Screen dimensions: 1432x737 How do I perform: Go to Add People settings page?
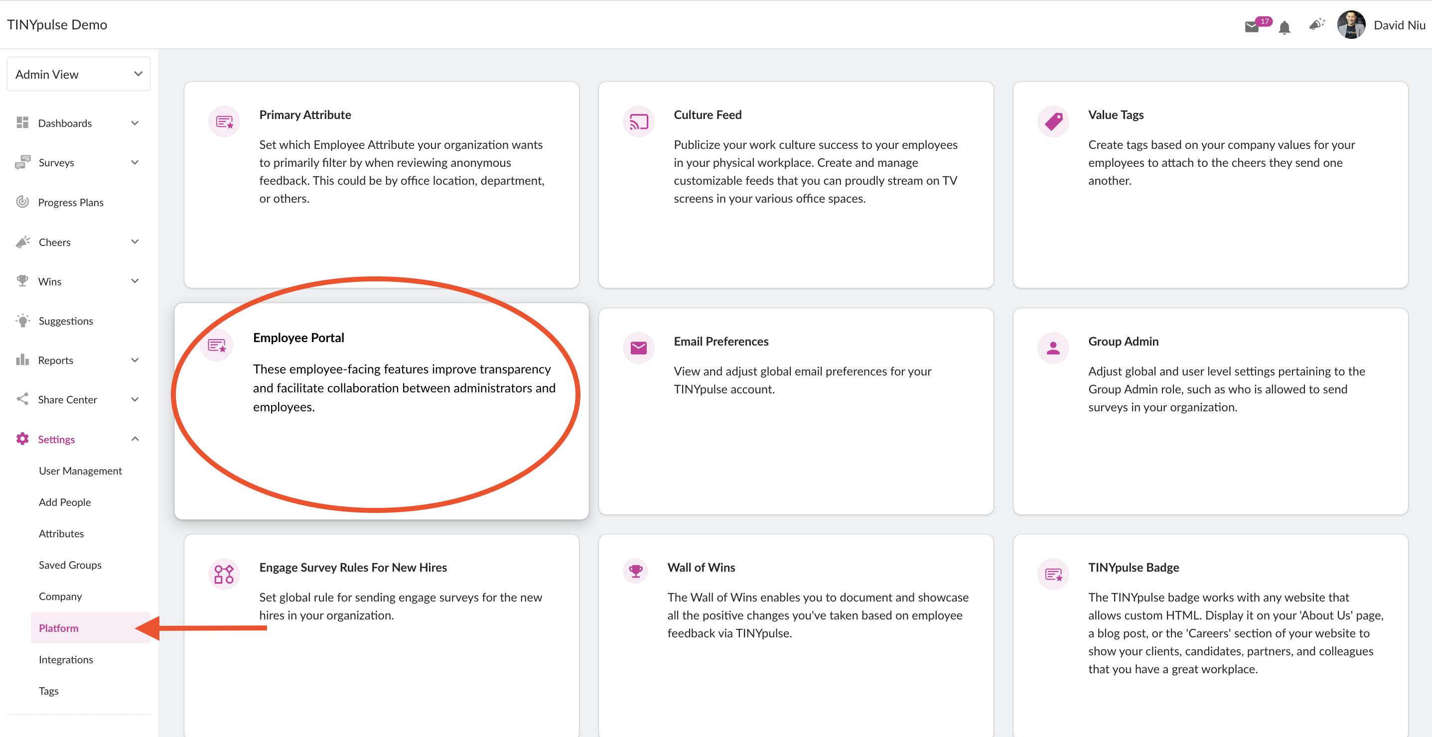(x=64, y=502)
